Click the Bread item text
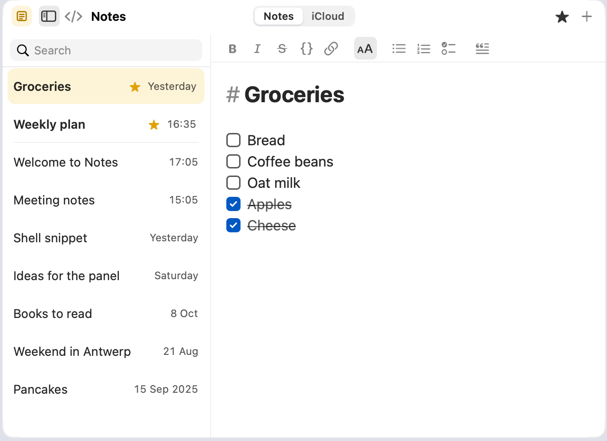Image resolution: width=607 pixels, height=441 pixels. (x=266, y=141)
